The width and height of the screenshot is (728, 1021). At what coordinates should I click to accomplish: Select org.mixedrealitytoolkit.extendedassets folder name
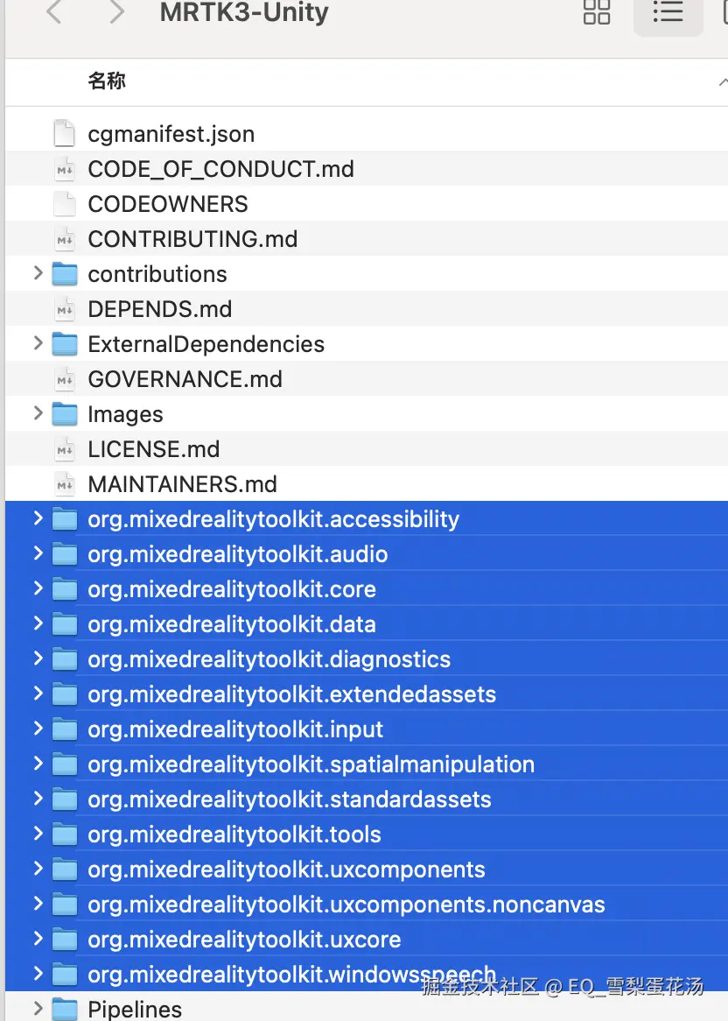click(292, 694)
